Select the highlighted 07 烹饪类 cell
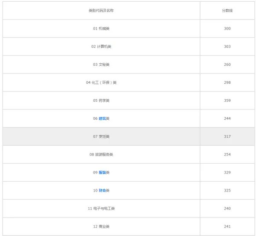The height and width of the screenshot is (236, 256). tap(101, 136)
